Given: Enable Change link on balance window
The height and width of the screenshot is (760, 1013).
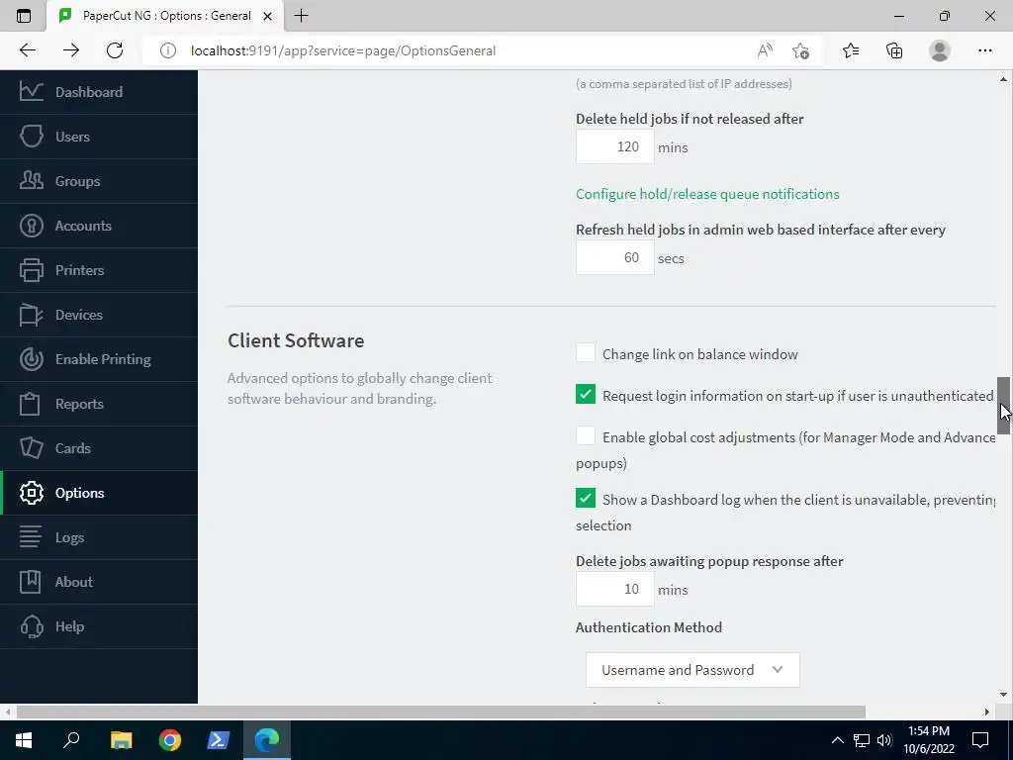Looking at the screenshot, I should pyautogui.click(x=586, y=353).
